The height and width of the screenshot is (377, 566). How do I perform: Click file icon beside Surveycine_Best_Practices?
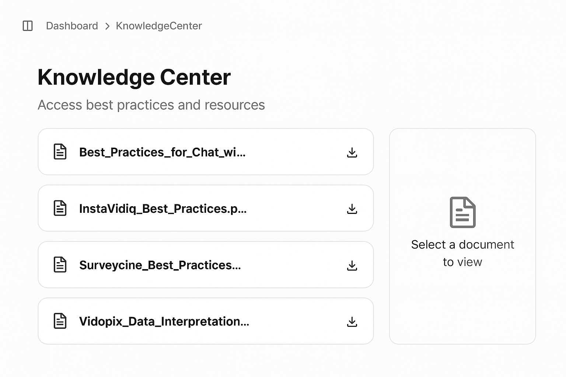pos(60,264)
